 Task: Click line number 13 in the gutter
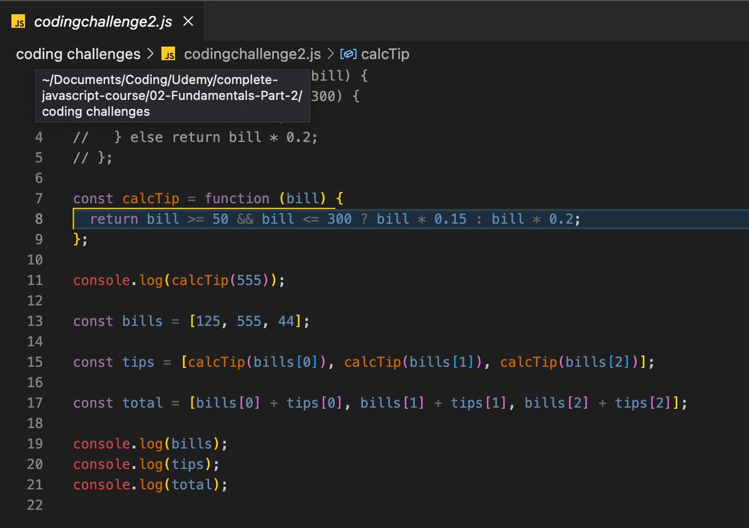pyautogui.click(x=35, y=321)
